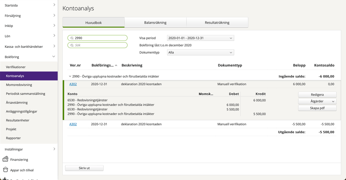Screen dimensions: 346x180
Task: Click the Skriv ut button
Action: pyautogui.click(x=84, y=168)
